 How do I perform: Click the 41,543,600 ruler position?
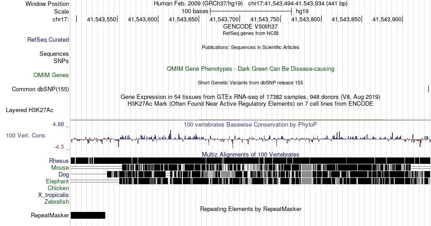(x=142, y=19)
